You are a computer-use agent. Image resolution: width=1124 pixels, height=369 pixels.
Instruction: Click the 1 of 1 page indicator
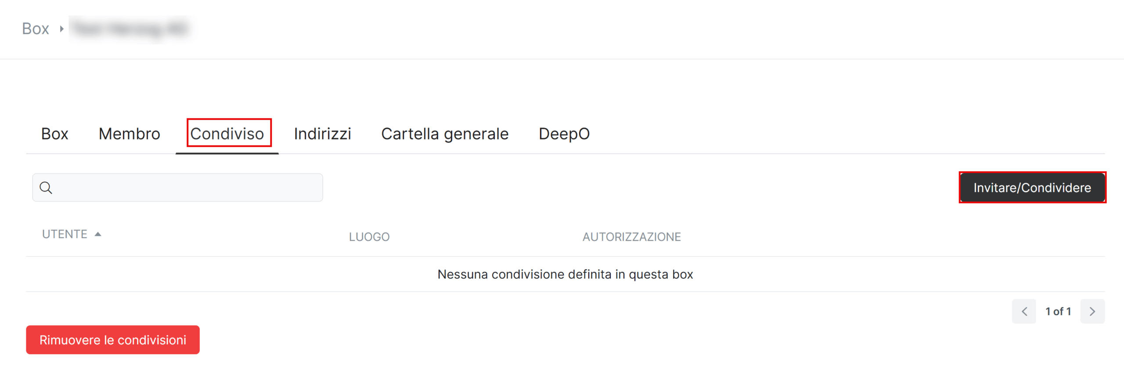pyautogui.click(x=1058, y=312)
